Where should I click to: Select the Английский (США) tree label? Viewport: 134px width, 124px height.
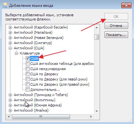point(29,48)
